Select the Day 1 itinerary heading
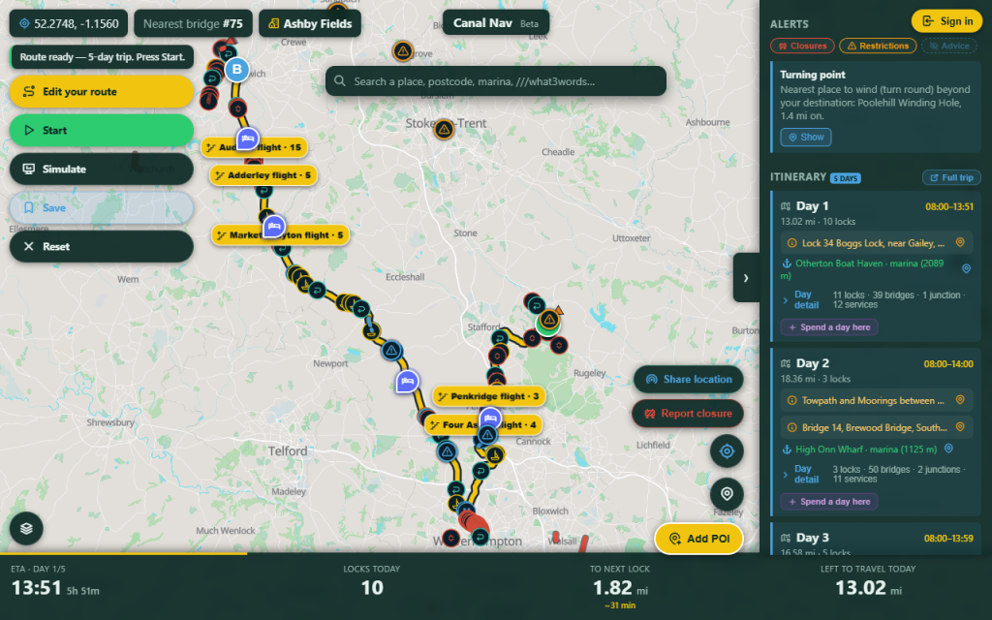This screenshot has height=620, width=992. [x=812, y=206]
